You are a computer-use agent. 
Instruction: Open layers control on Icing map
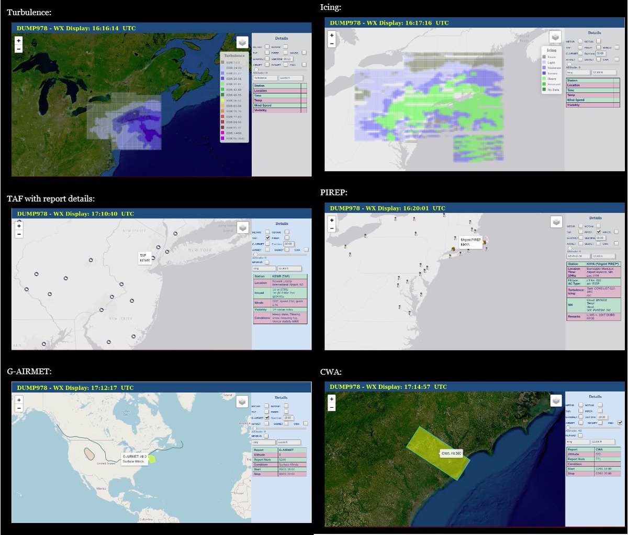(x=555, y=37)
